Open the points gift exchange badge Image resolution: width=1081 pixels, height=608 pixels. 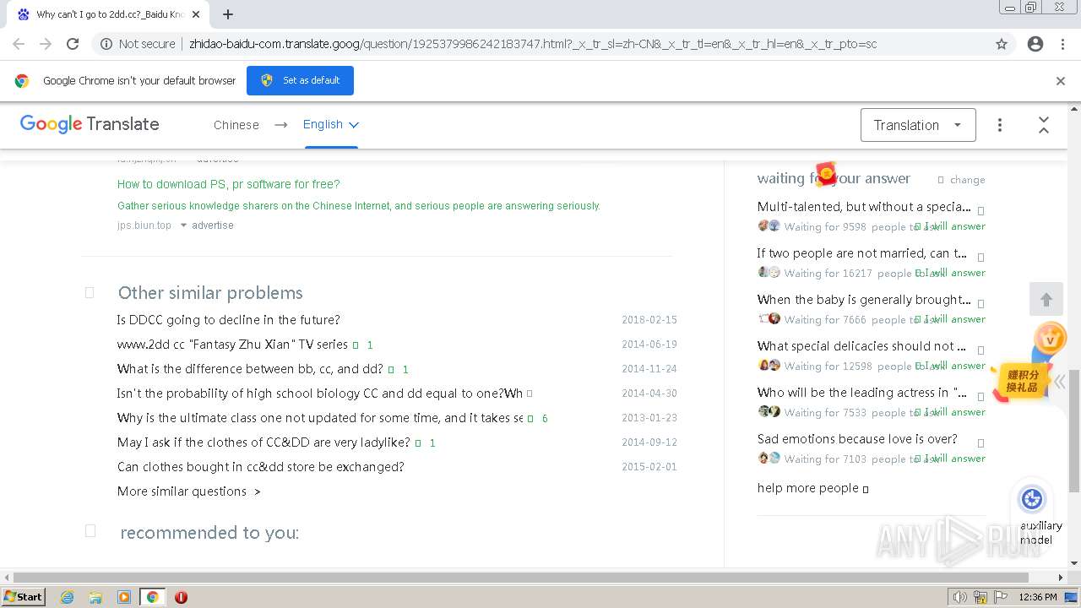[1024, 382]
